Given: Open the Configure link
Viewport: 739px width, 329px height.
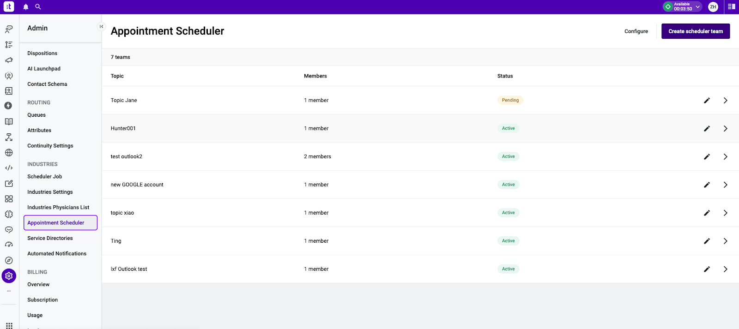Looking at the screenshot, I should click(636, 31).
